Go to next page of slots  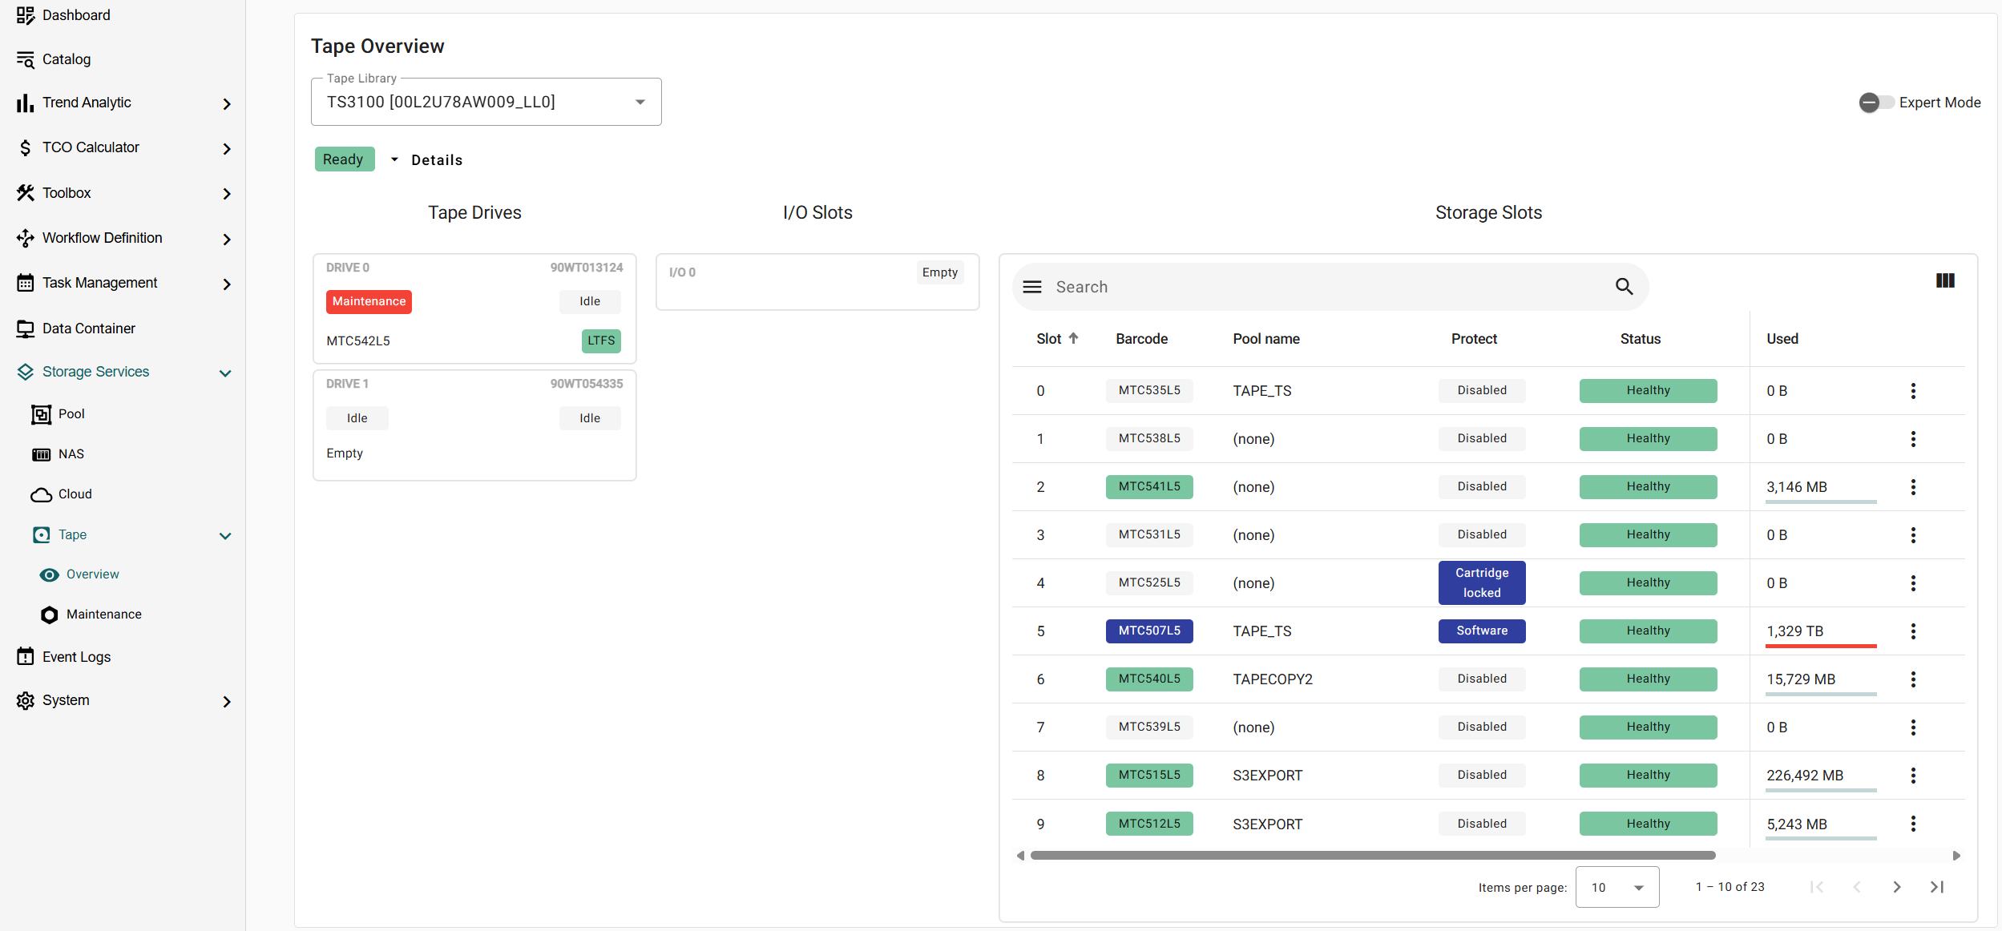pyautogui.click(x=1896, y=887)
